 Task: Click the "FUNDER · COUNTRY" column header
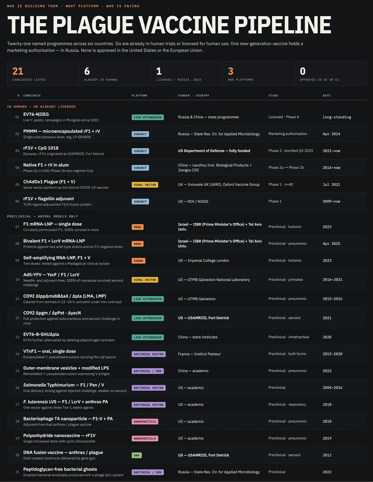(x=194, y=96)
